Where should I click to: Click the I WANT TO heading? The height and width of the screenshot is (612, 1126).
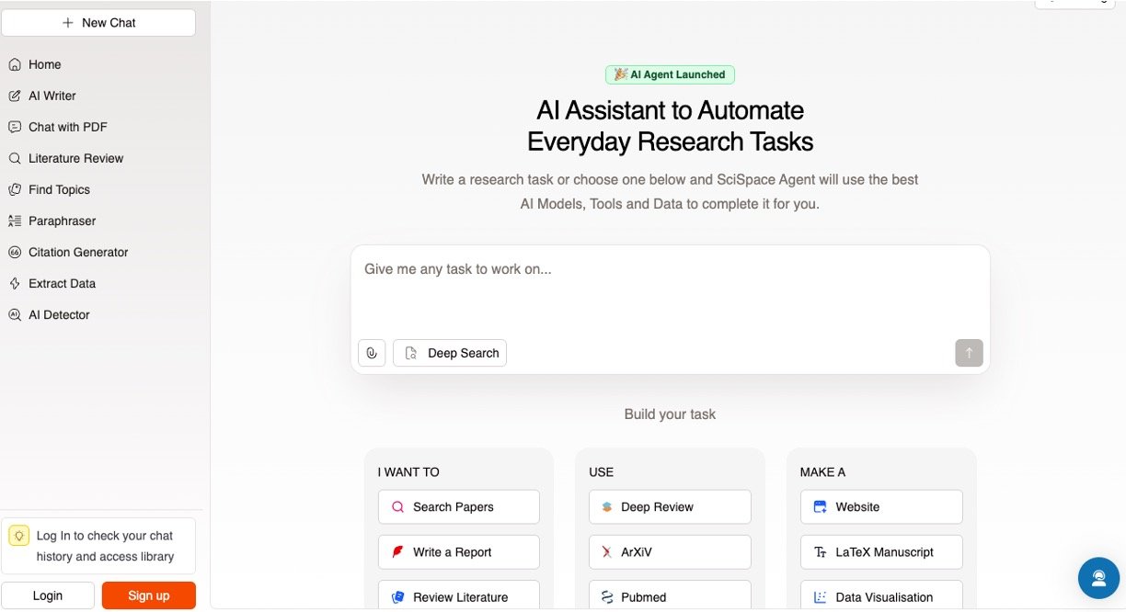(408, 472)
